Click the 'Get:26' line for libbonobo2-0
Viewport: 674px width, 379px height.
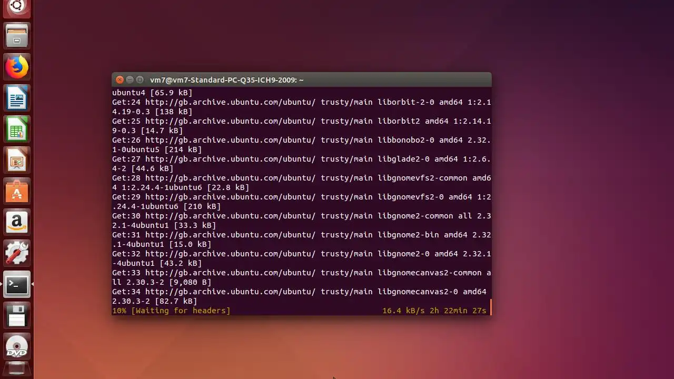click(x=301, y=140)
